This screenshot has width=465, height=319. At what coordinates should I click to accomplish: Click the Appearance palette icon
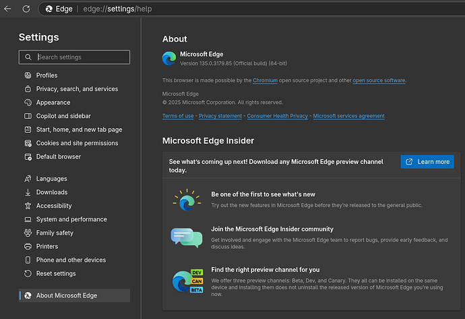28,103
